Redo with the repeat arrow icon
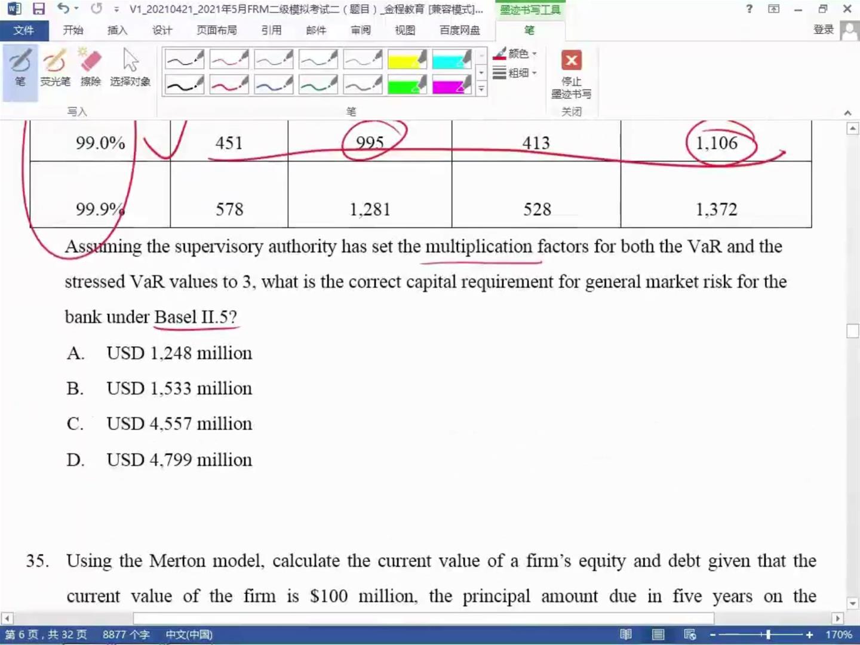 click(96, 9)
